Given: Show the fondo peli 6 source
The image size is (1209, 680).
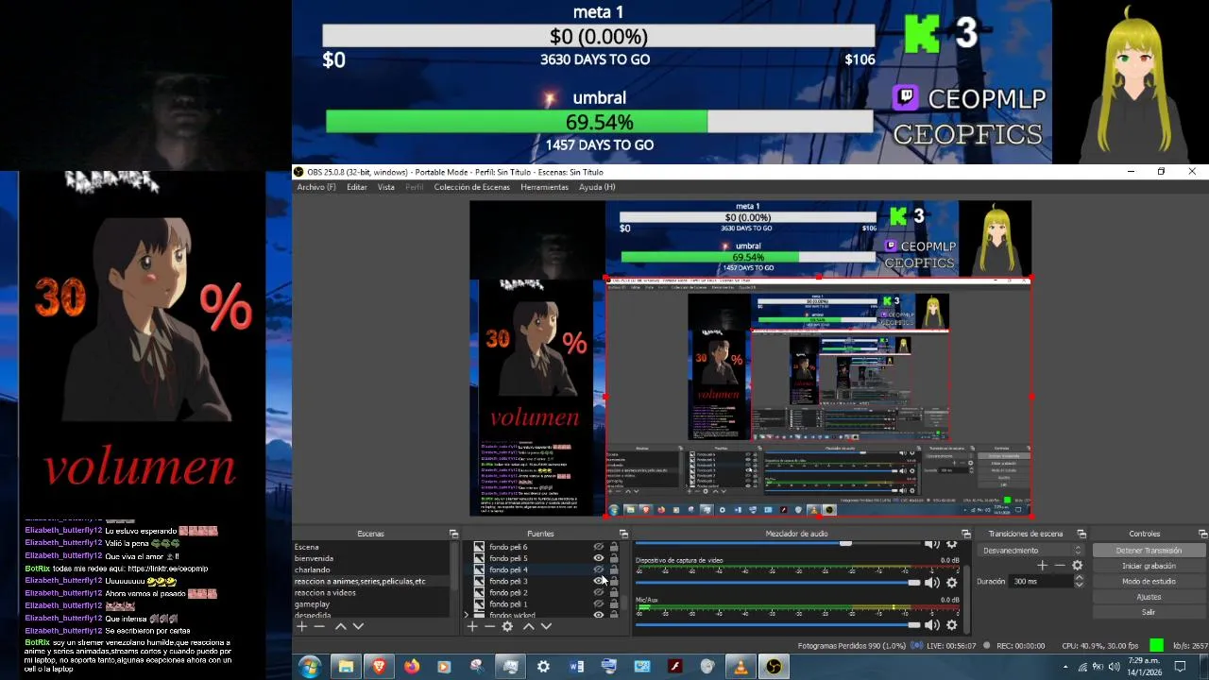Looking at the screenshot, I should [x=598, y=547].
